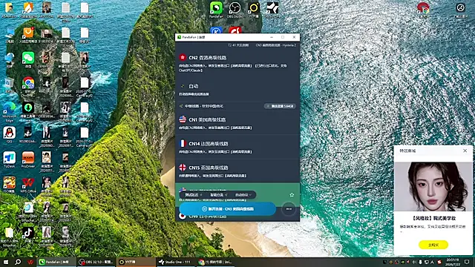Click the blue disconnect CN3 connection button

228,209
